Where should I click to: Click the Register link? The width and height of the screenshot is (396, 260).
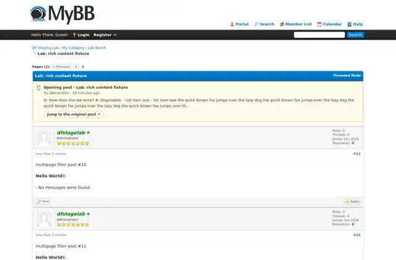(102, 35)
